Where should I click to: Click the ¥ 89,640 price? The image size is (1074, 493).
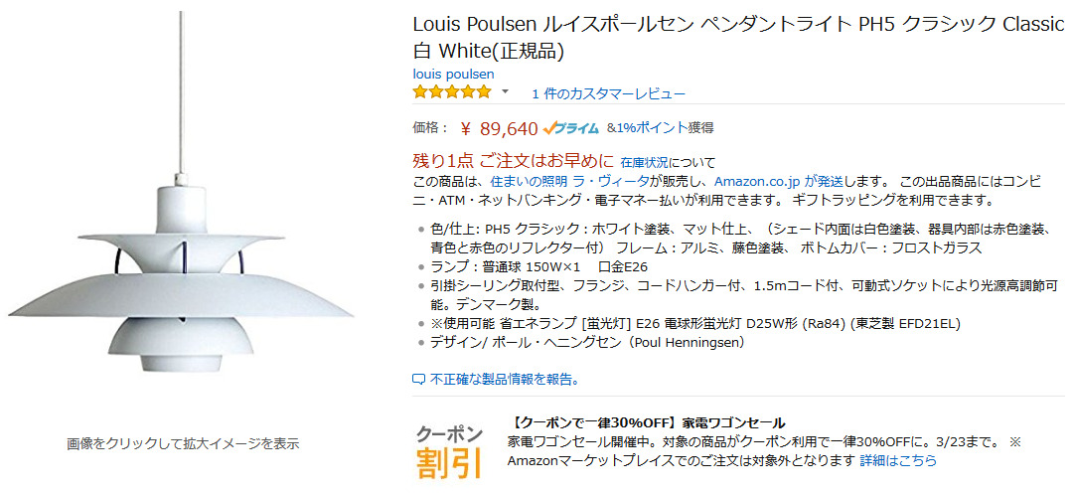tap(499, 128)
